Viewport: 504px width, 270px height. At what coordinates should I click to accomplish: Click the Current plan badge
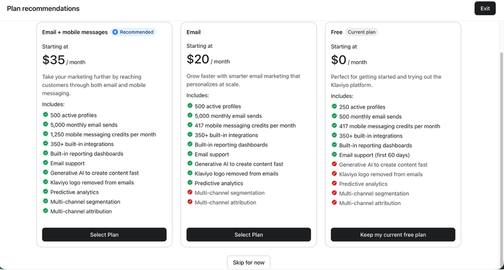pos(361,32)
